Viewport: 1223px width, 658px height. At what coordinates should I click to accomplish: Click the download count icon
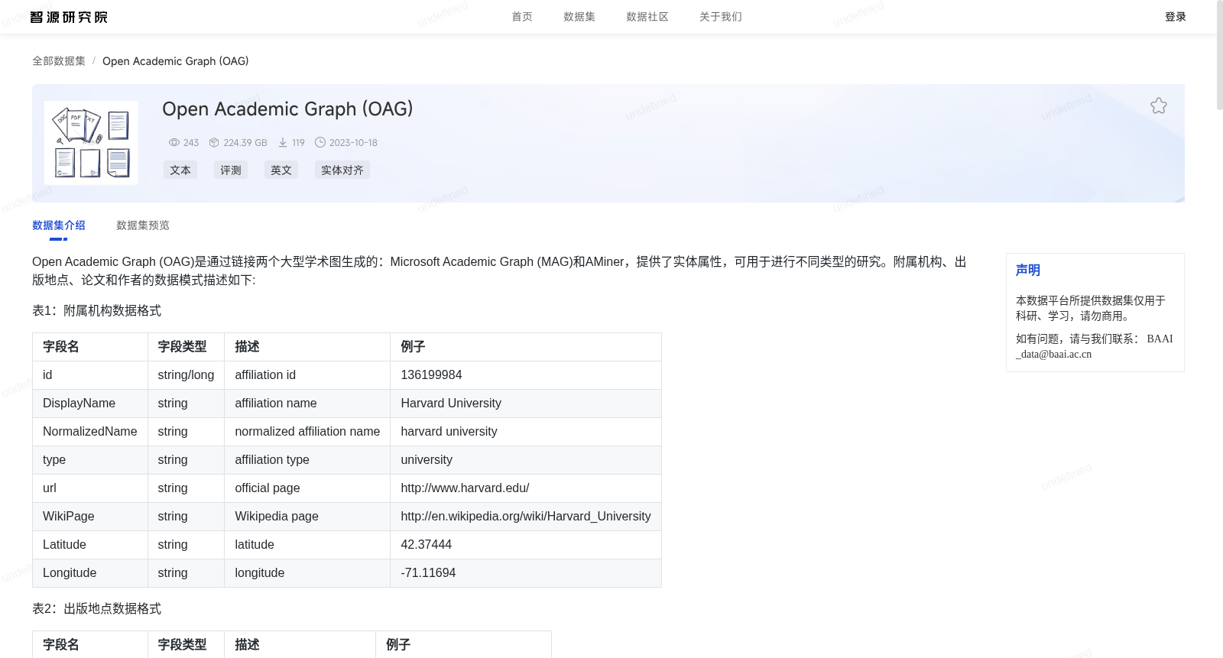tap(283, 143)
